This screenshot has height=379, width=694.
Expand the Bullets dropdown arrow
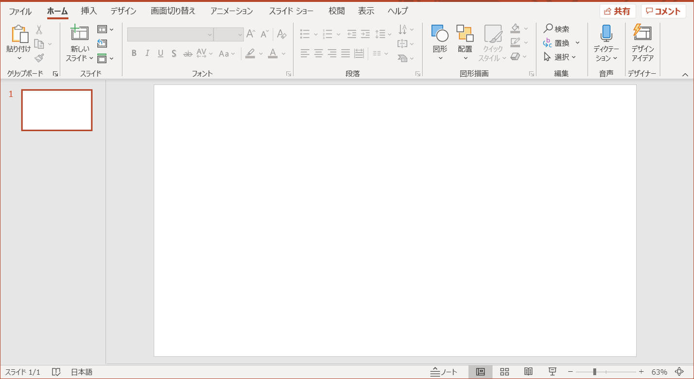[316, 34]
